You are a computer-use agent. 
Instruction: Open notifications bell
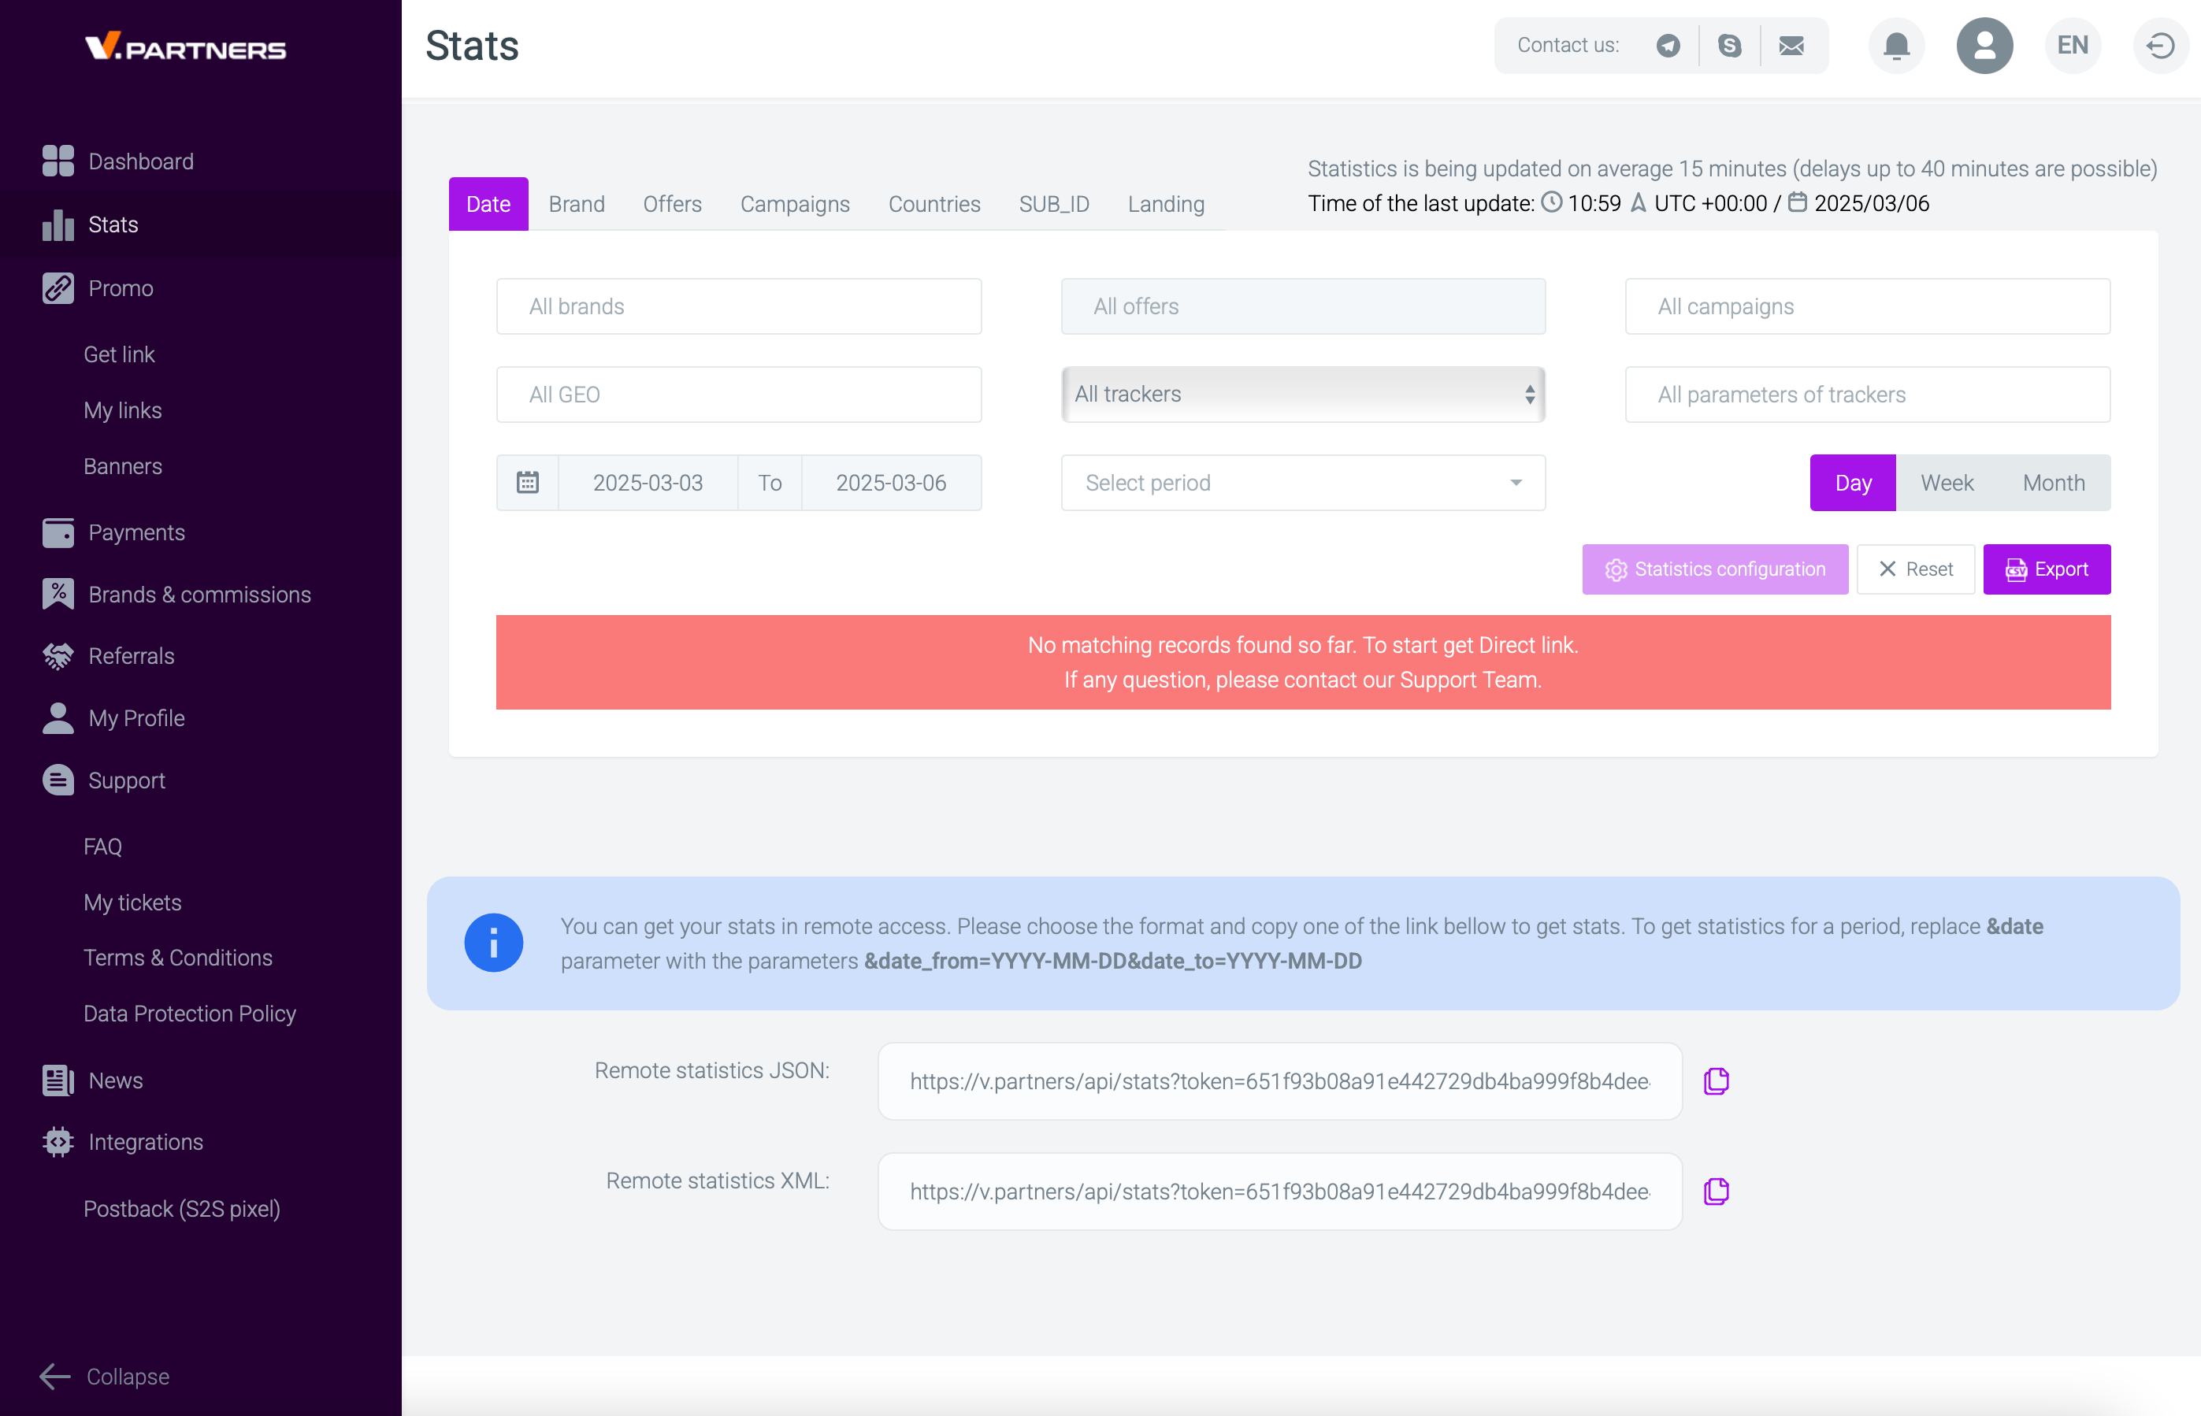pyautogui.click(x=1897, y=45)
